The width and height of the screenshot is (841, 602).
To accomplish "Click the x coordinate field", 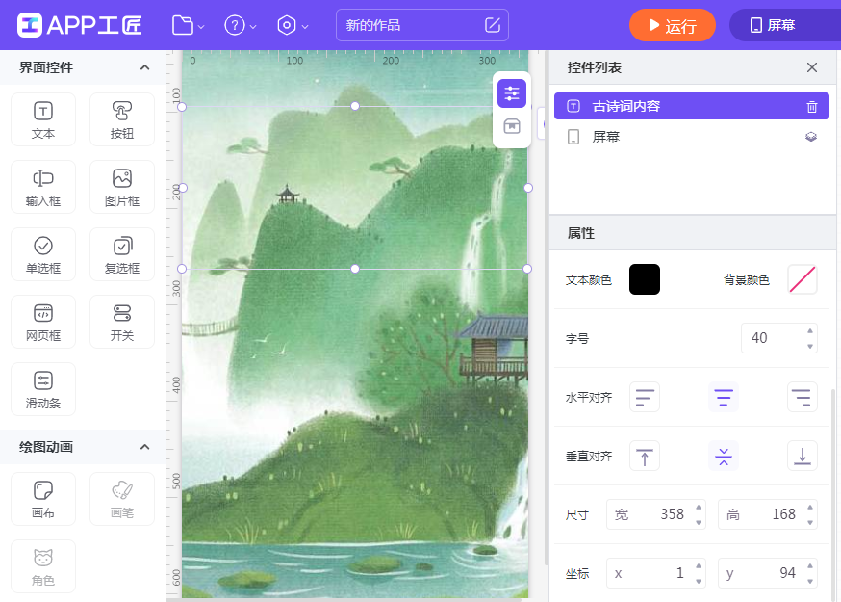I will [656, 573].
